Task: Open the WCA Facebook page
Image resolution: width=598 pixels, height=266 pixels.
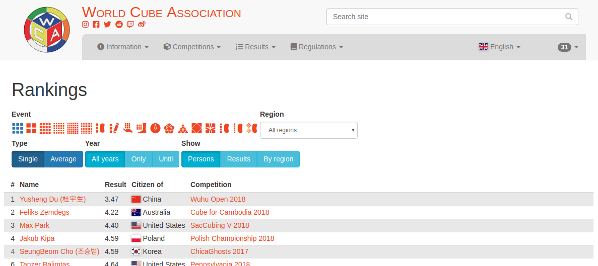Action: (x=96, y=24)
